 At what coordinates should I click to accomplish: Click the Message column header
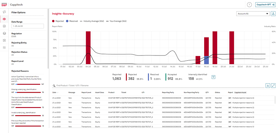(x=72, y=92)
